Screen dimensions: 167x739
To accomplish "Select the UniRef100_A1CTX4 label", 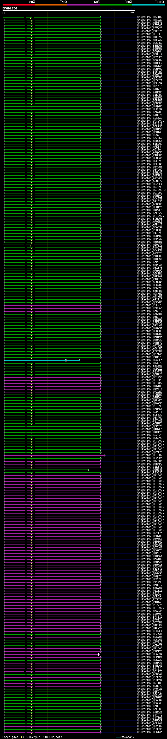I will coord(150,66).
